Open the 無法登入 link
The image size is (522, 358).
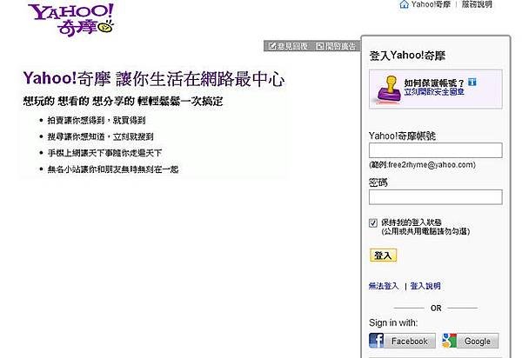point(384,286)
